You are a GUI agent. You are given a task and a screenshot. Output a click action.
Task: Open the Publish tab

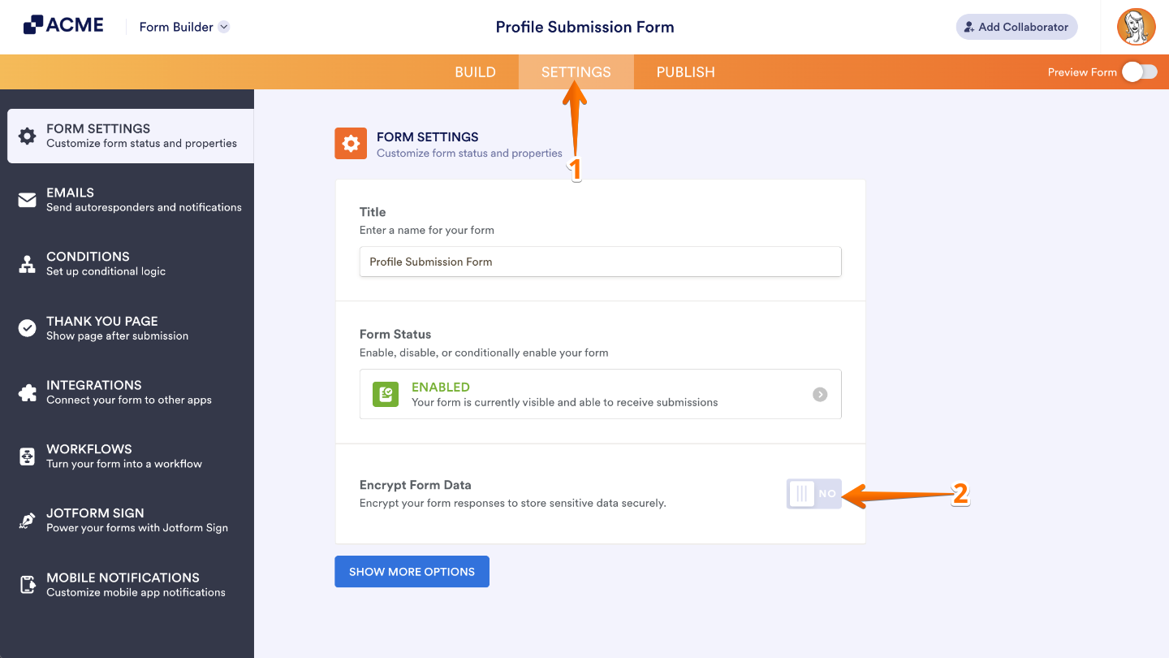click(x=685, y=71)
